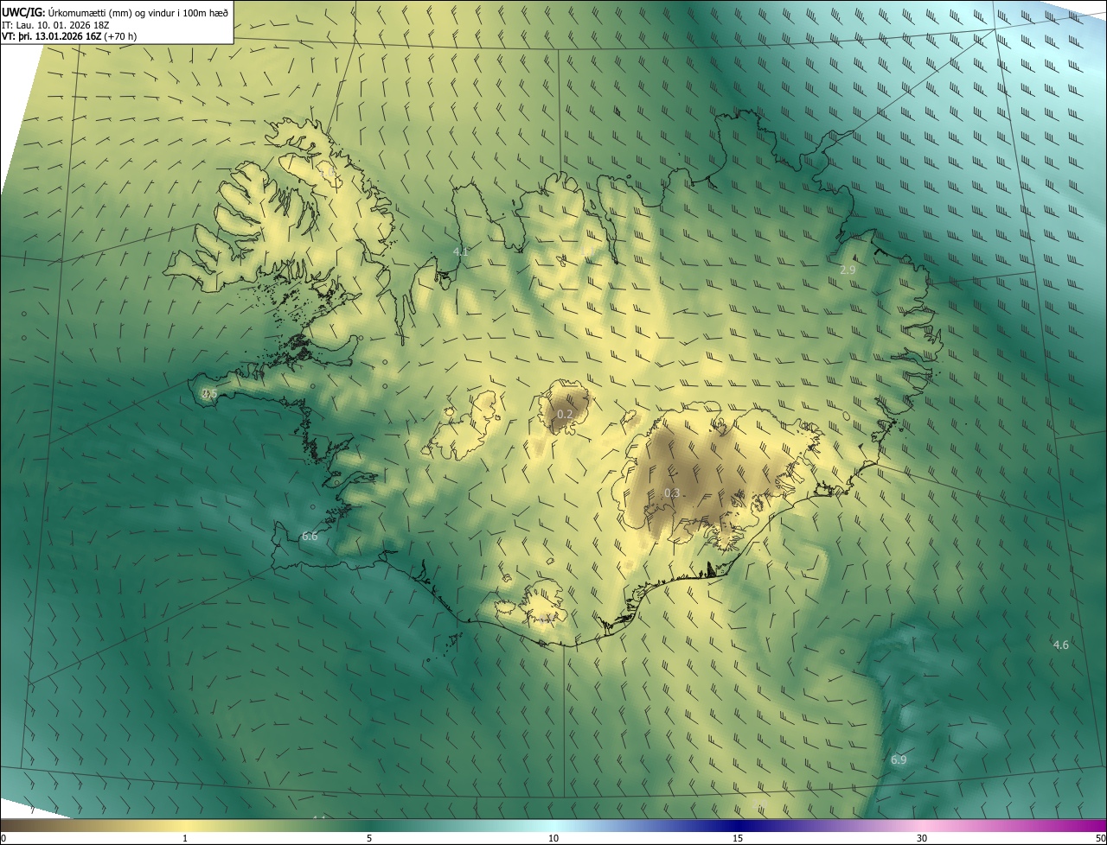Click the 4.1 value label on the map

[x=461, y=251]
